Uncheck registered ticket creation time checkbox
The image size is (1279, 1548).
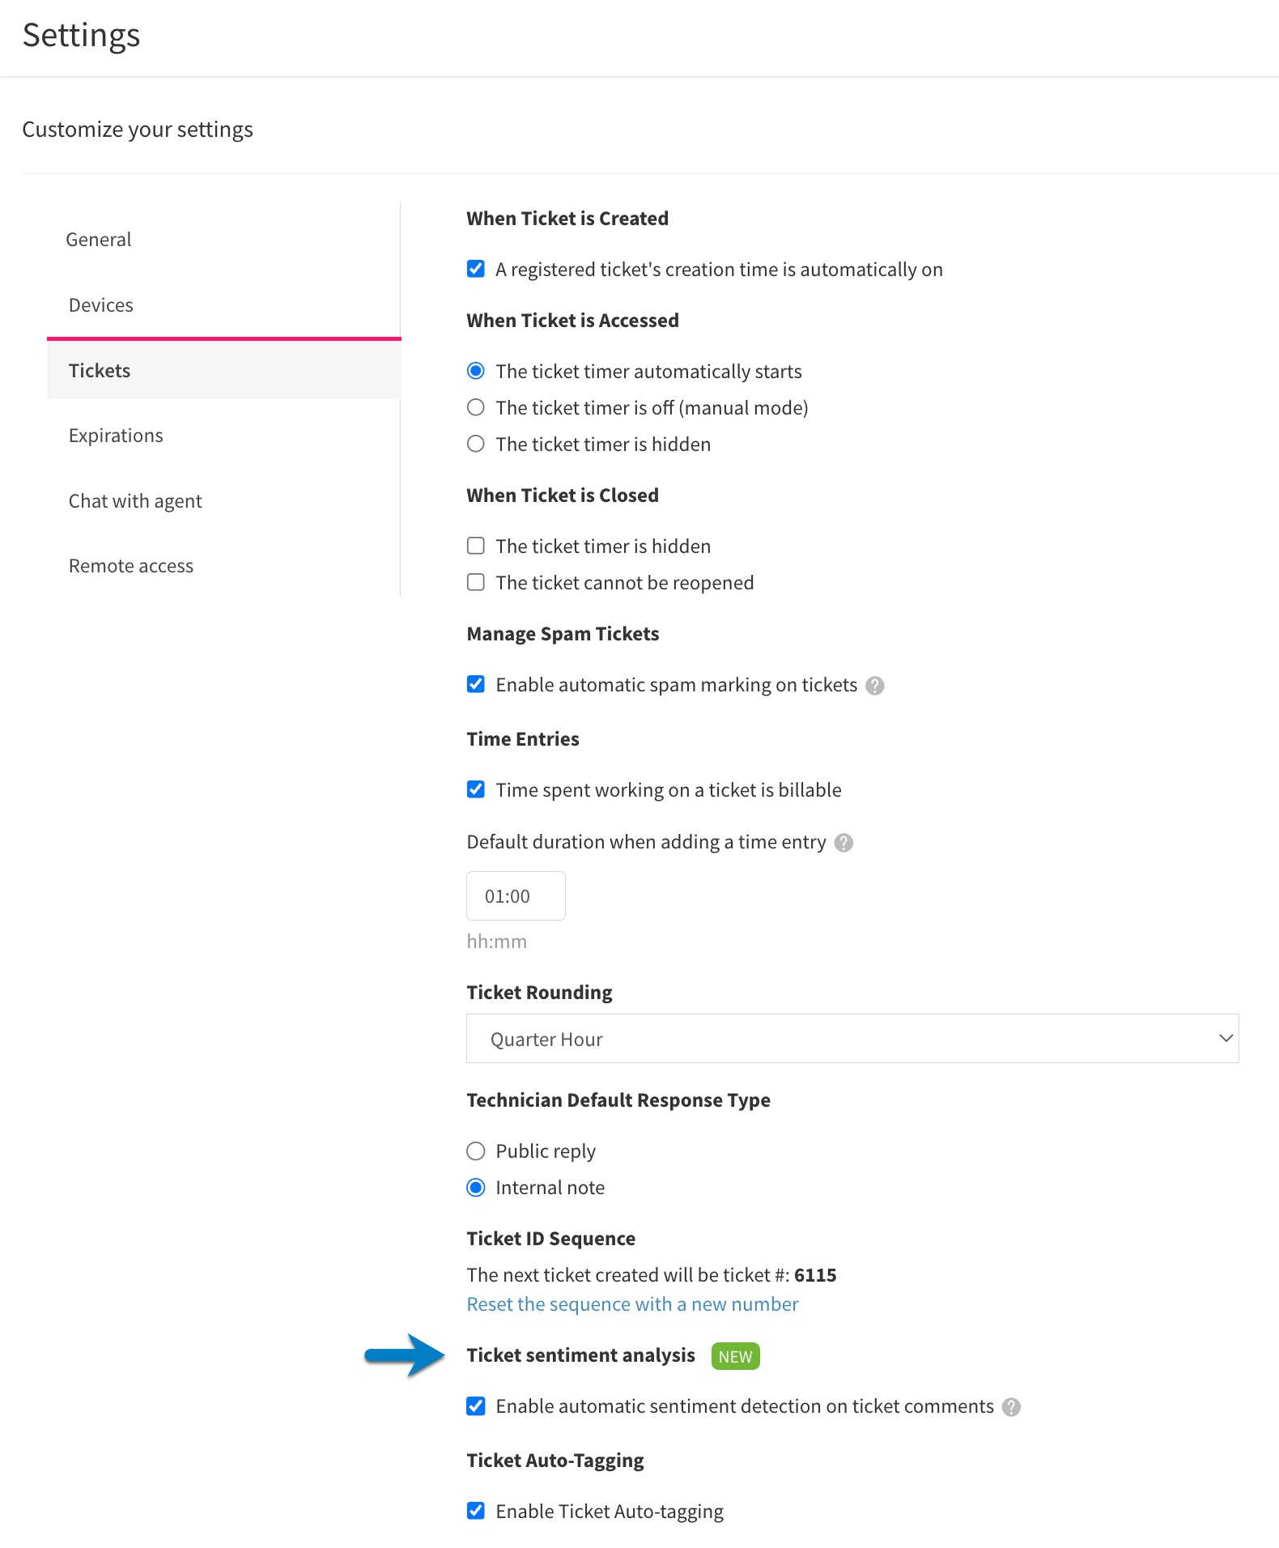(x=476, y=269)
